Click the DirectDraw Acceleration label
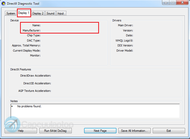This screenshot has width=190, height=139. point(35,76)
